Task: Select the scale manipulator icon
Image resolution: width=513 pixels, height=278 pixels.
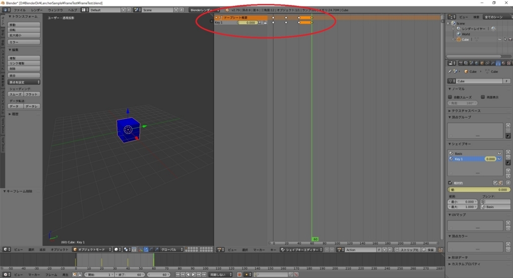Action: [x=157, y=249]
